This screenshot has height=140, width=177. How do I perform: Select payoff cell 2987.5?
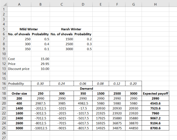pos(40,103)
